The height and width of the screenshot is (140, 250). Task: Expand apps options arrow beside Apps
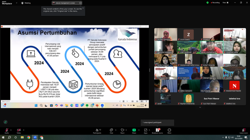pos(149,130)
